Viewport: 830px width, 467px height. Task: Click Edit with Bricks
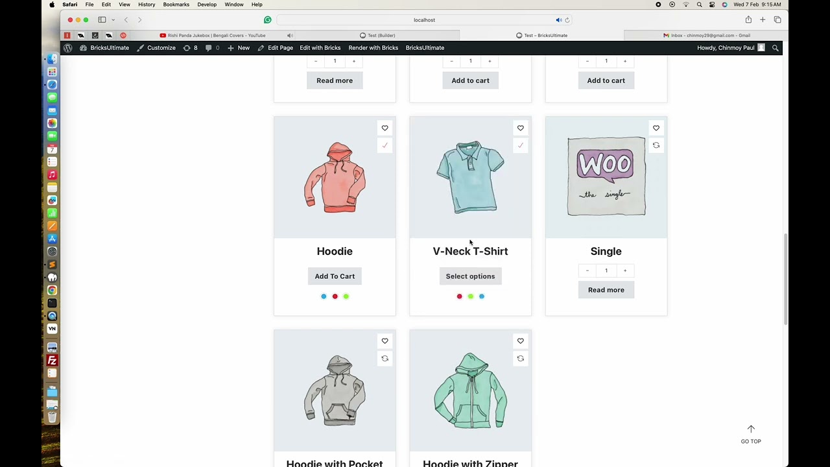pos(320,48)
